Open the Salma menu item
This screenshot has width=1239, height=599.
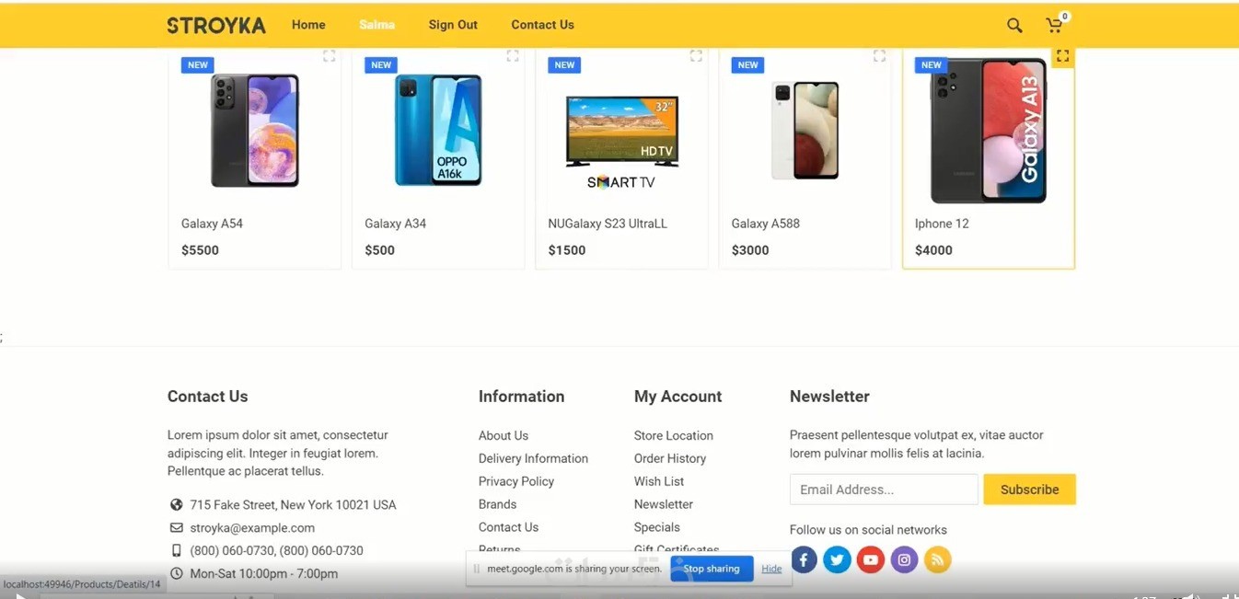377,25
